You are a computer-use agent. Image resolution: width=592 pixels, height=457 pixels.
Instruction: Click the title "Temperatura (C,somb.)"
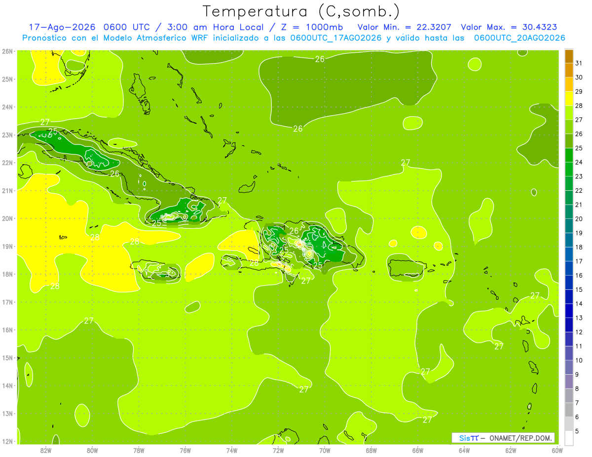pyautogui.click(x=301, y=11)
